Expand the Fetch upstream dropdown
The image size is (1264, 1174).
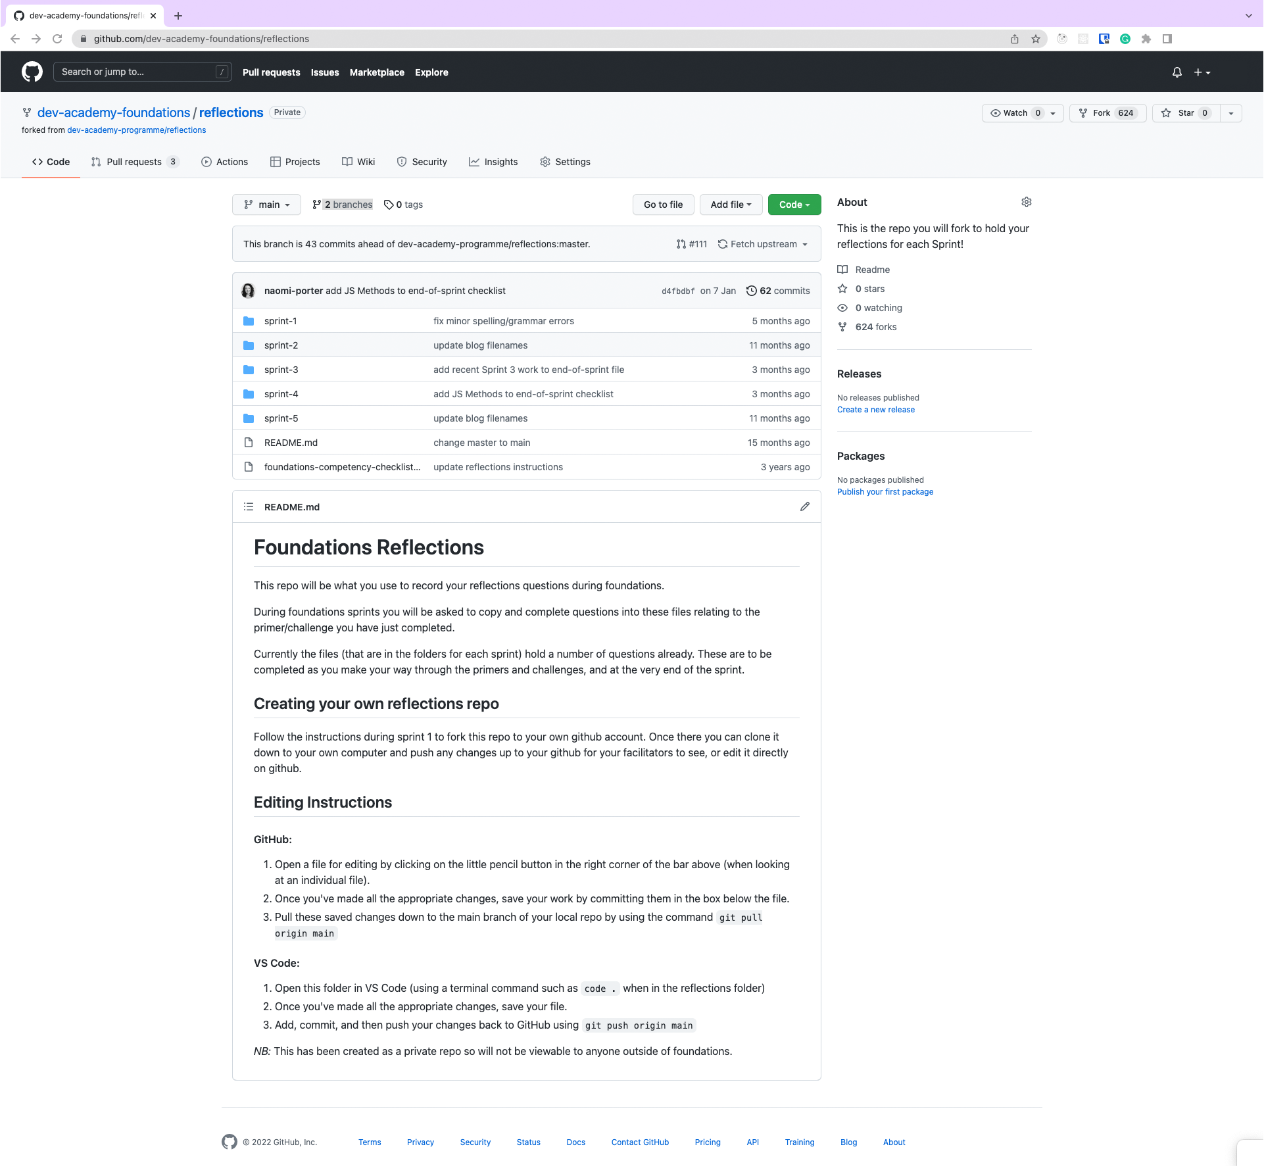click(x=762, y=244)
